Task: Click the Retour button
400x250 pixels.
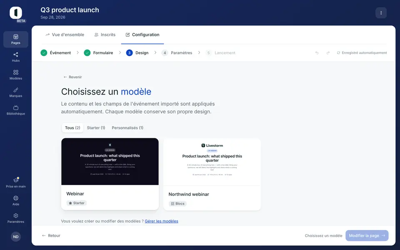Action: click(51, 236)
